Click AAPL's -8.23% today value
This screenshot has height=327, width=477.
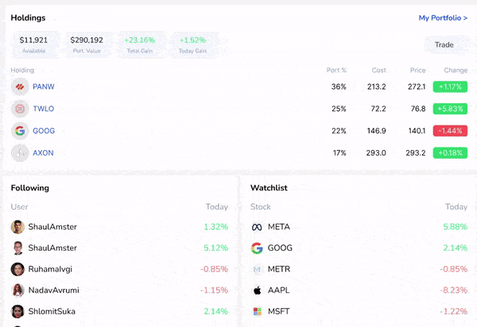pyautogui.click(x=454, y=290)
